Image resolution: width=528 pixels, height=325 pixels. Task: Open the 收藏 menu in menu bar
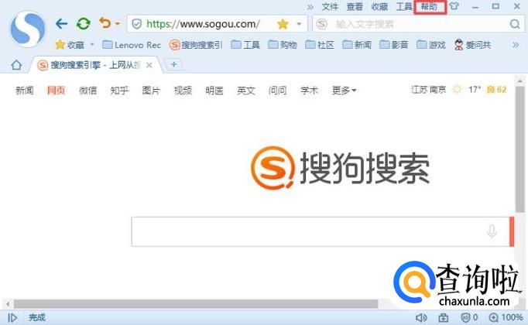[379, 7]
